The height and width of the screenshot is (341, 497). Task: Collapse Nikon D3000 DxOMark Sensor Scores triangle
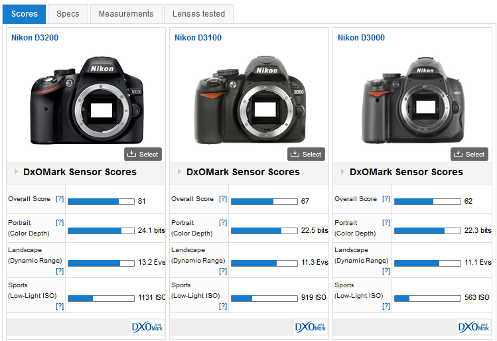(x=342, y=172)
